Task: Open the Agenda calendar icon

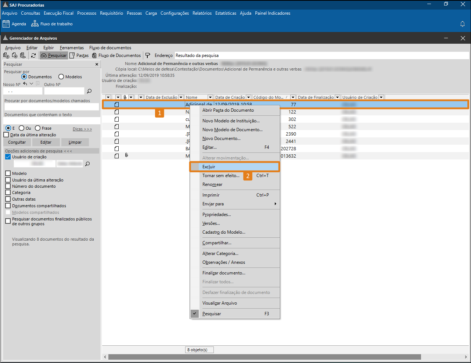Action: tap(6, 24)
